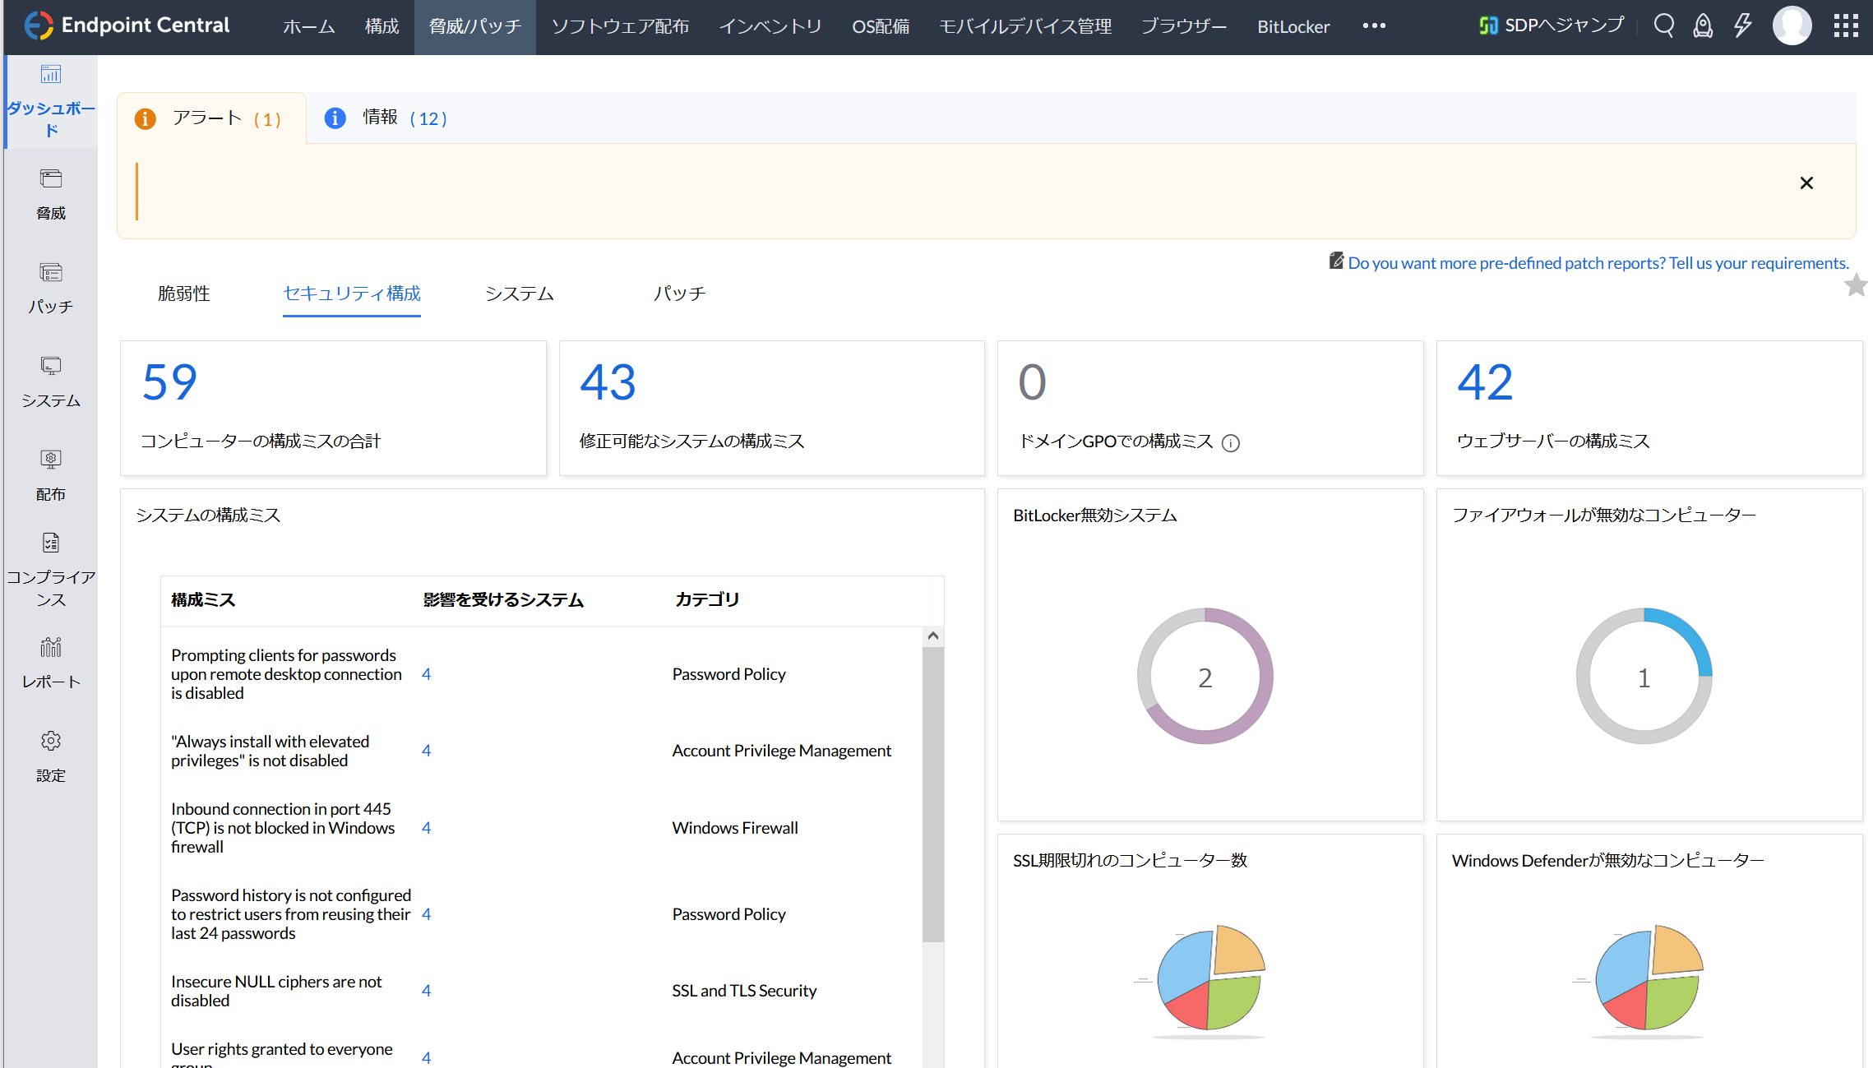Open インベントリ in top navigation
Screen dimensions: 1873x1068
click(770, 26)
